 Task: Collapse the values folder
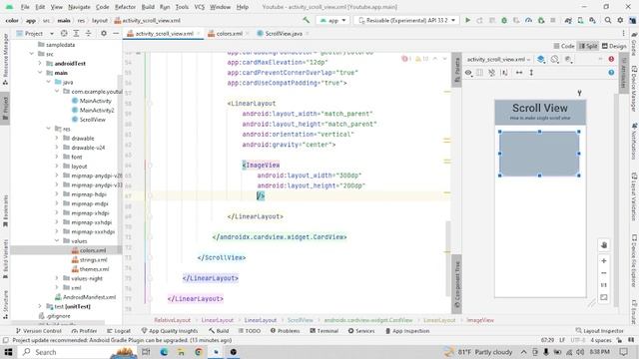pos(57,241)
